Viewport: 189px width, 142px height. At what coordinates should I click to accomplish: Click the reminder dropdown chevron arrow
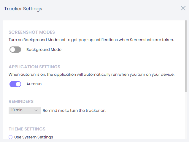pos(36,110)
